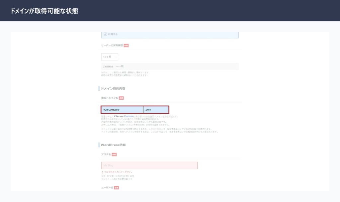Click the ブログ名を入力してください error message
This screenshot has width=340, height=202.
[118, 172]
